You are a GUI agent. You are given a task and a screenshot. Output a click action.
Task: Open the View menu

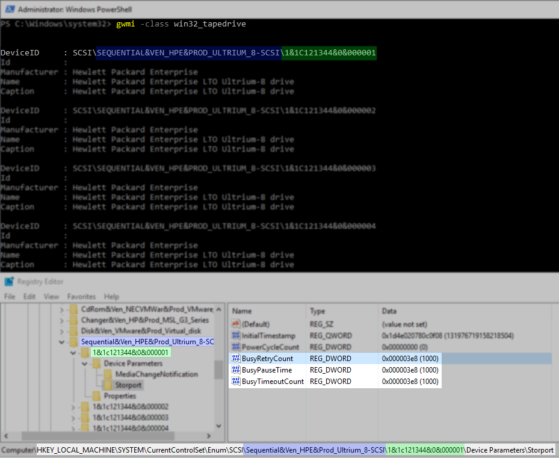click(x=51, y=297)
